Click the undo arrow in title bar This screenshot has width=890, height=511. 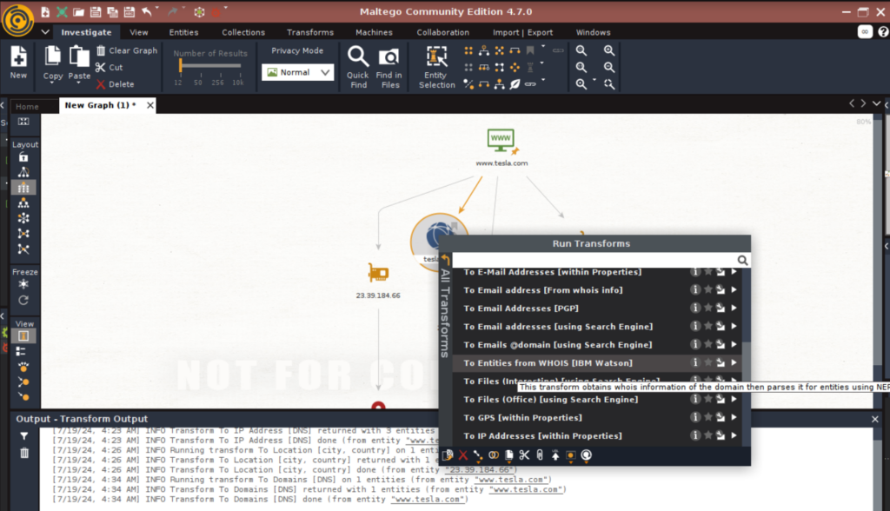[x=146, y=11]
